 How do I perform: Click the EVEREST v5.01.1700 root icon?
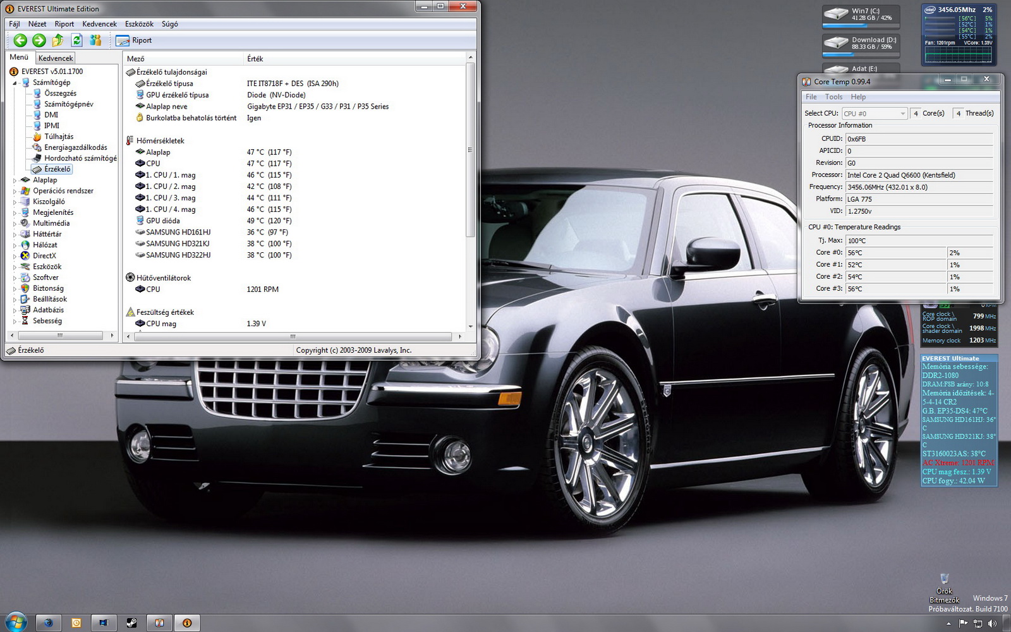pyautogui.click(x=14, y=71)
